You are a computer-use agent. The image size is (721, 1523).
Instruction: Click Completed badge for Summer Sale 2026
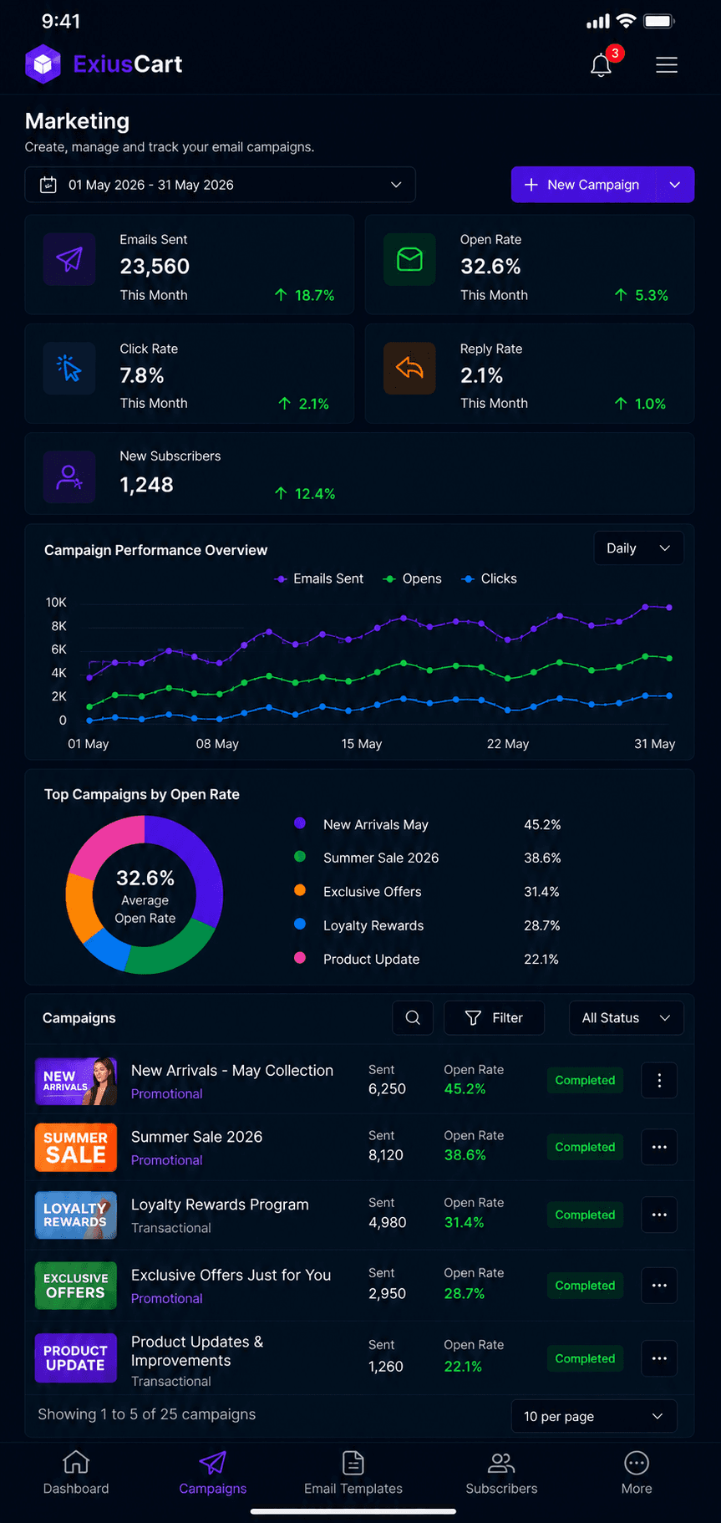pyautogui.click(x=585, y=1147)
